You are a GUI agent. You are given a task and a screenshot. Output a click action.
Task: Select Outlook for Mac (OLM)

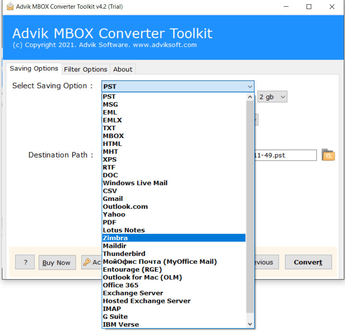[x=174, y=277]
